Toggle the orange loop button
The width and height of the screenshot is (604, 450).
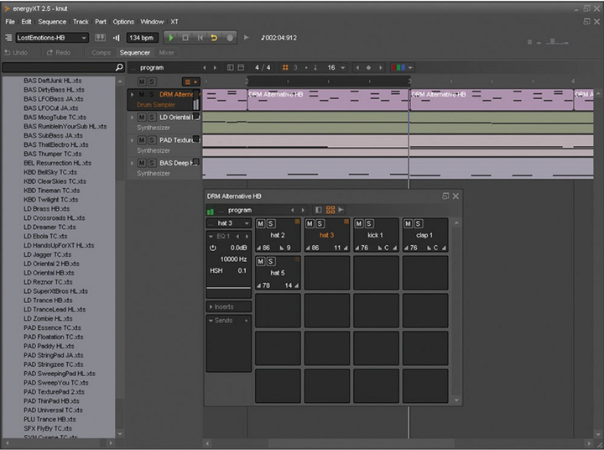[214, 38]
